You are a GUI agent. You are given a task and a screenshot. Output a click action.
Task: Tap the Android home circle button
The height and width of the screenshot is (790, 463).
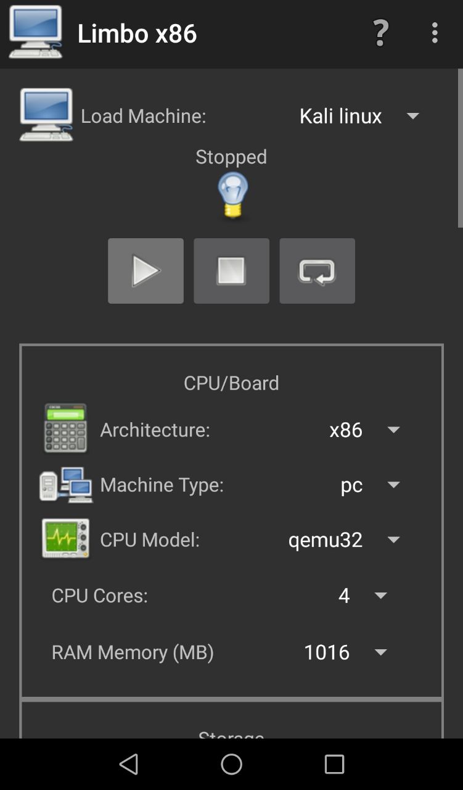pos(232,765)
